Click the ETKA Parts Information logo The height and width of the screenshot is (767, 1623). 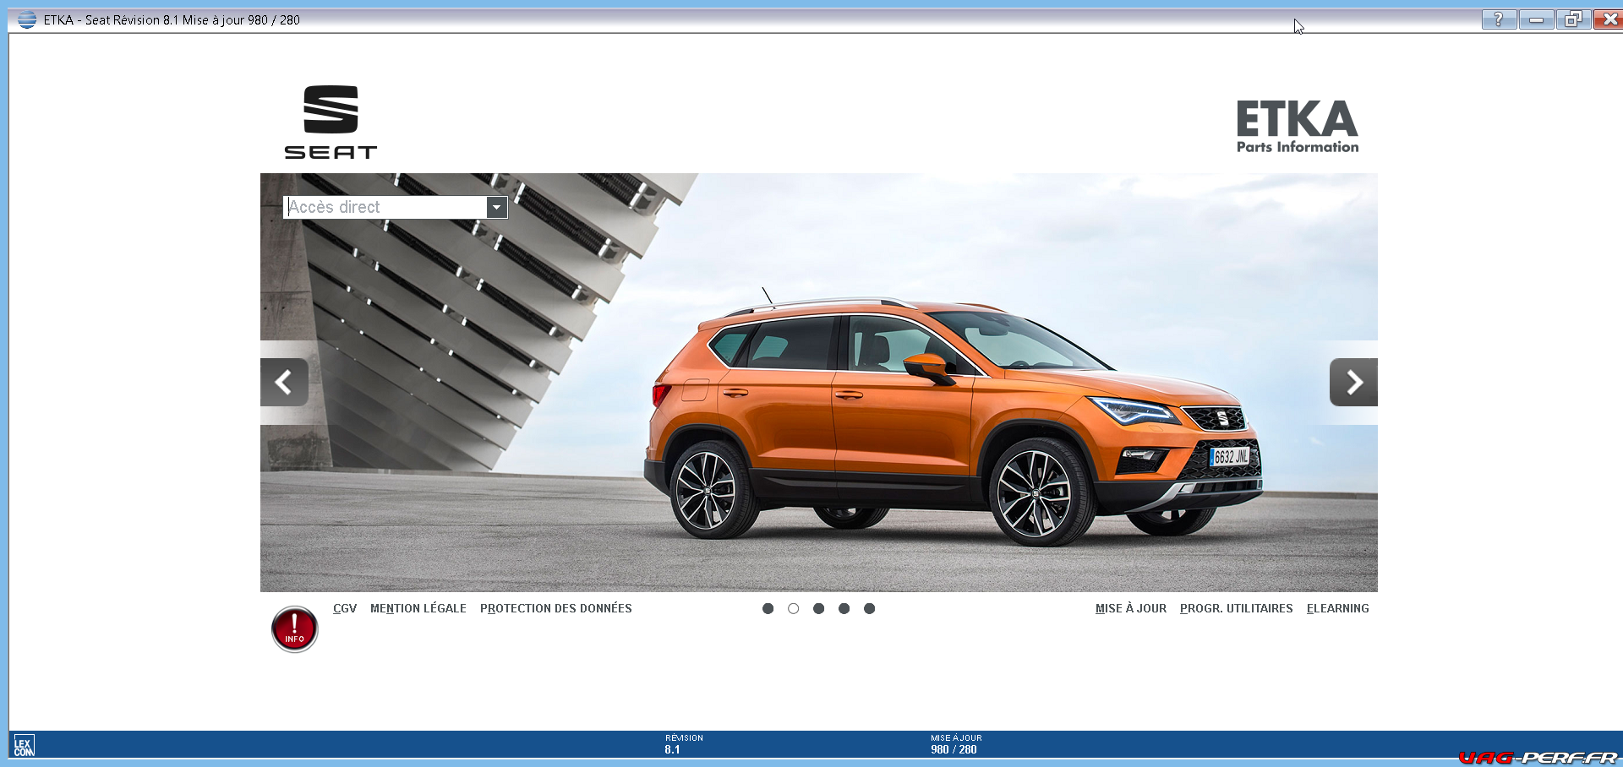(1298, 127)
